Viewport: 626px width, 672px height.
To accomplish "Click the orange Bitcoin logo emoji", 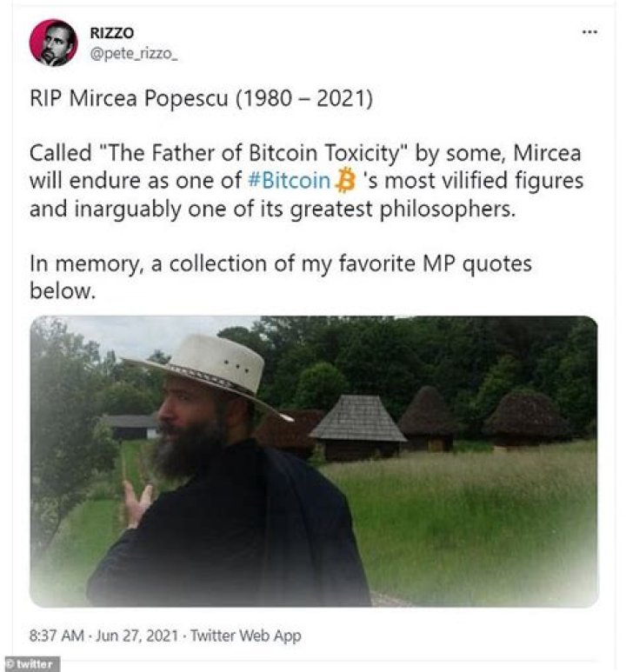I will (346, 182).
